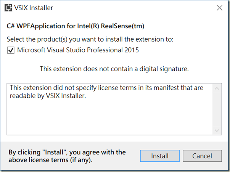Click the digital signature warning message
230x172 pixels.
(114, 69)
